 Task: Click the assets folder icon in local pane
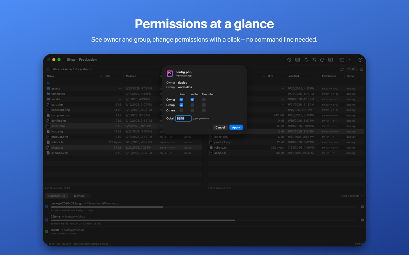[x=48, y=88]
